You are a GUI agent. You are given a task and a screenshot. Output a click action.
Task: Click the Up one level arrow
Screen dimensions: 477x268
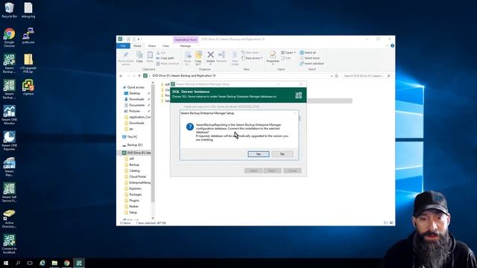click(139, 76)
